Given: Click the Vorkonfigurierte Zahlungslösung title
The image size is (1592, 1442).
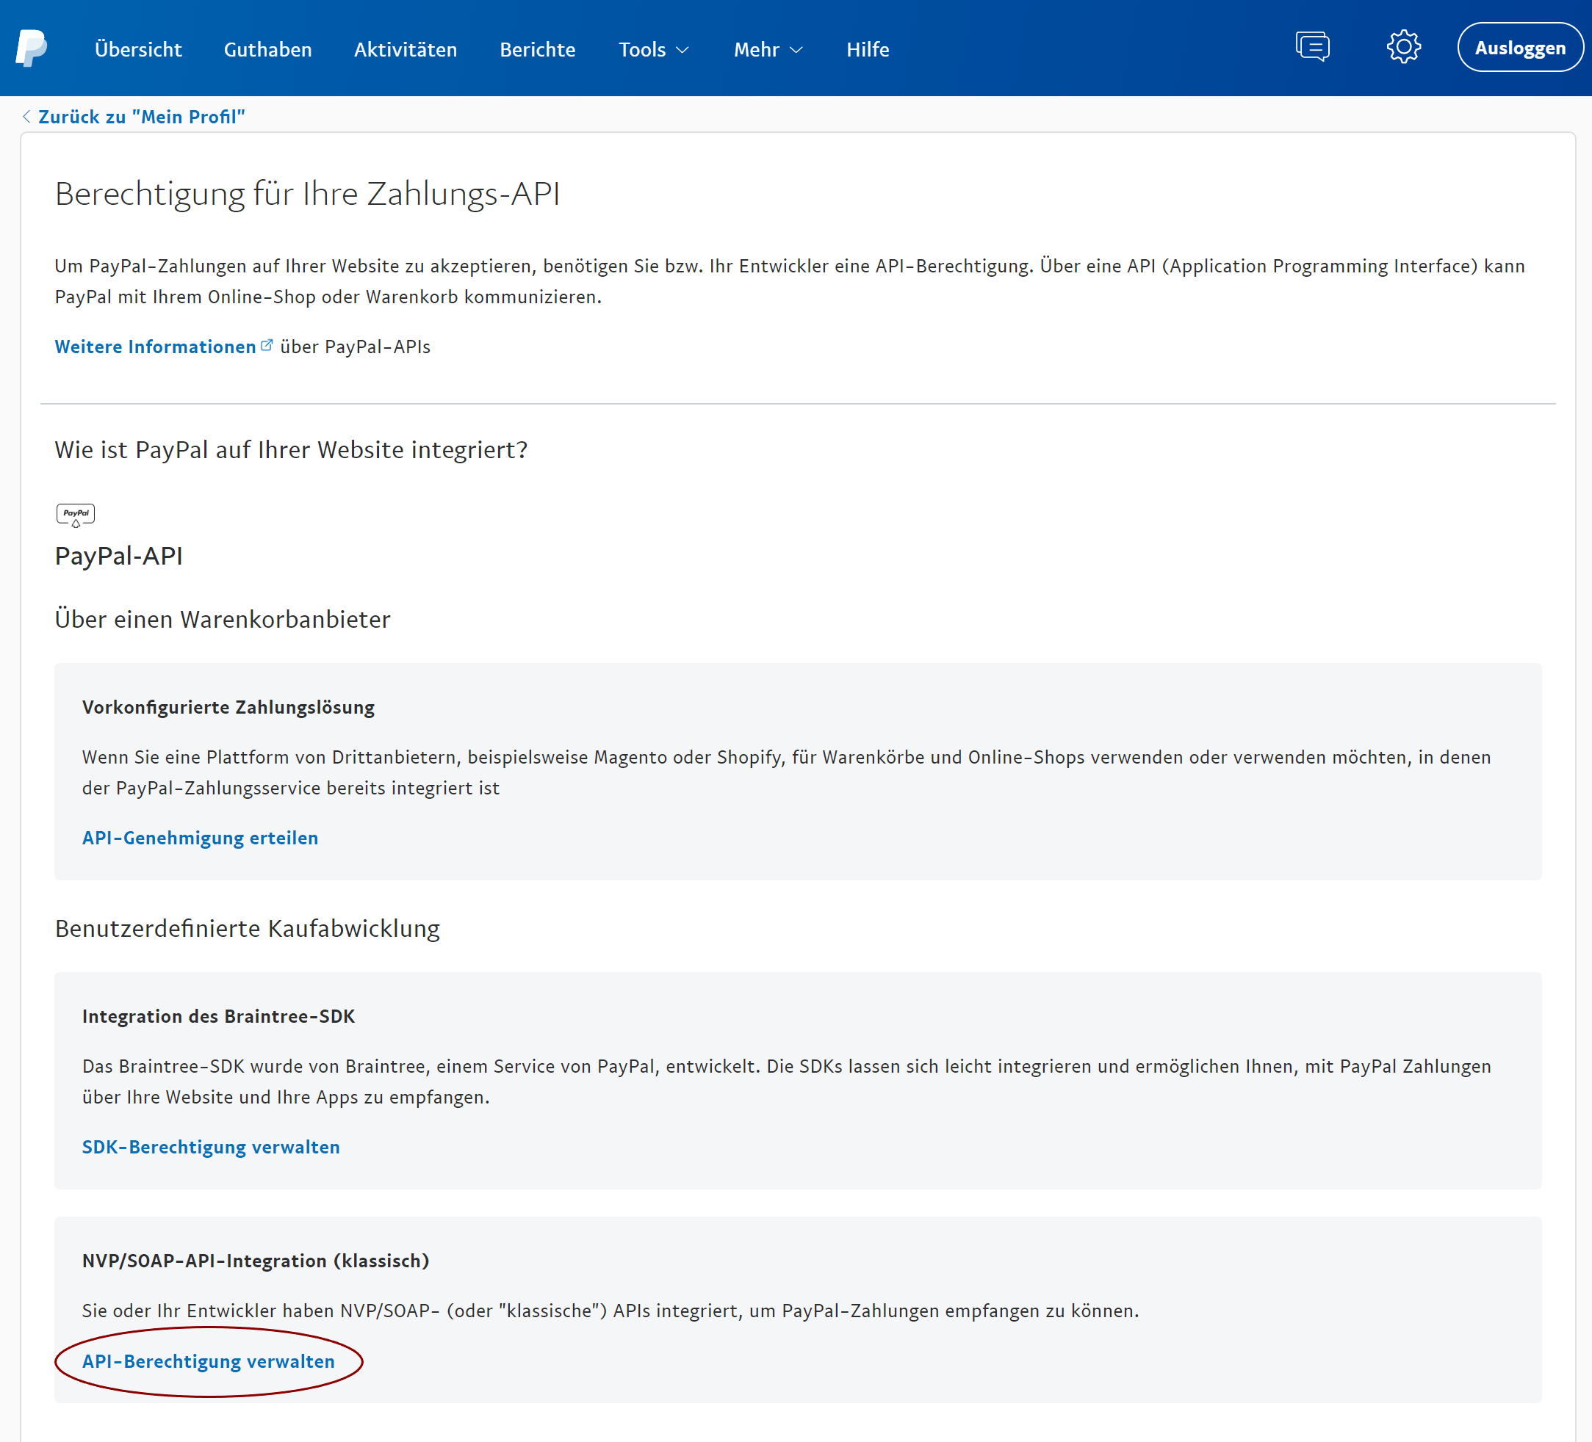Looking at the screenshot, I should click(x=228, y=707).
